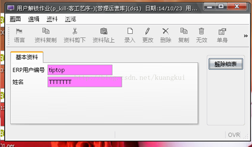Viewport: 252px width, 147px height.
Task: Close the 用户解锁作业 window
Action: (x=237, y=7)
